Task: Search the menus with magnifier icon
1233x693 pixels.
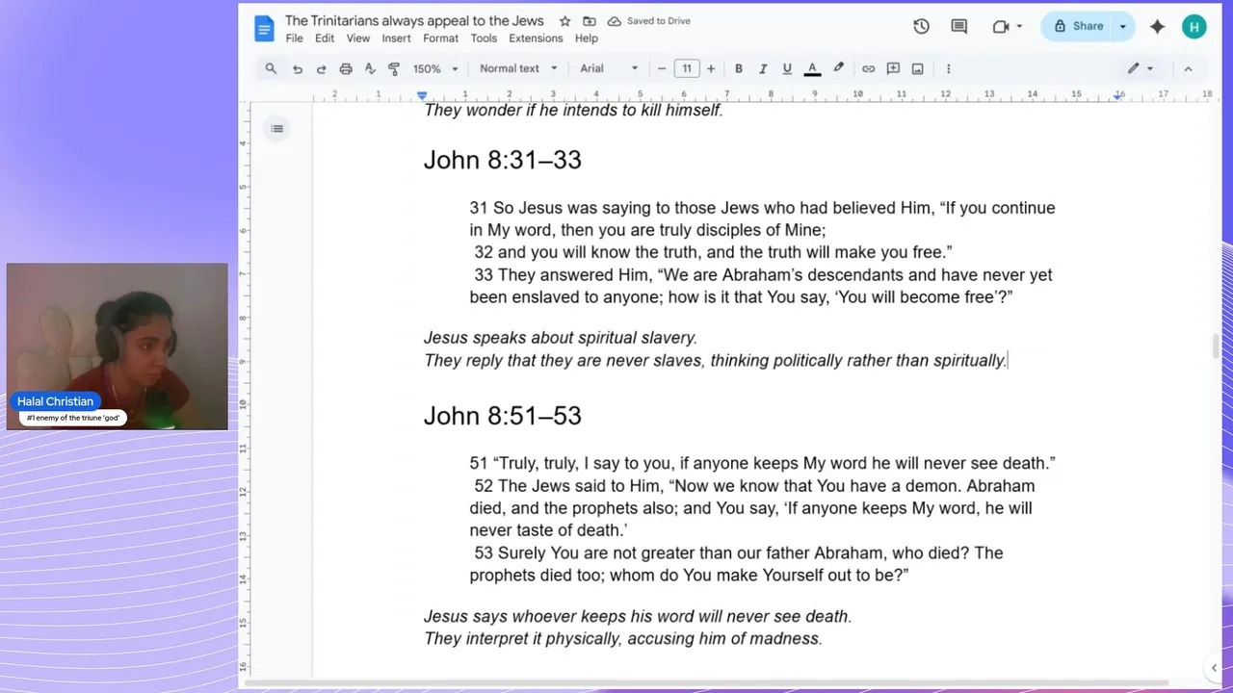Action: point(271,68)
